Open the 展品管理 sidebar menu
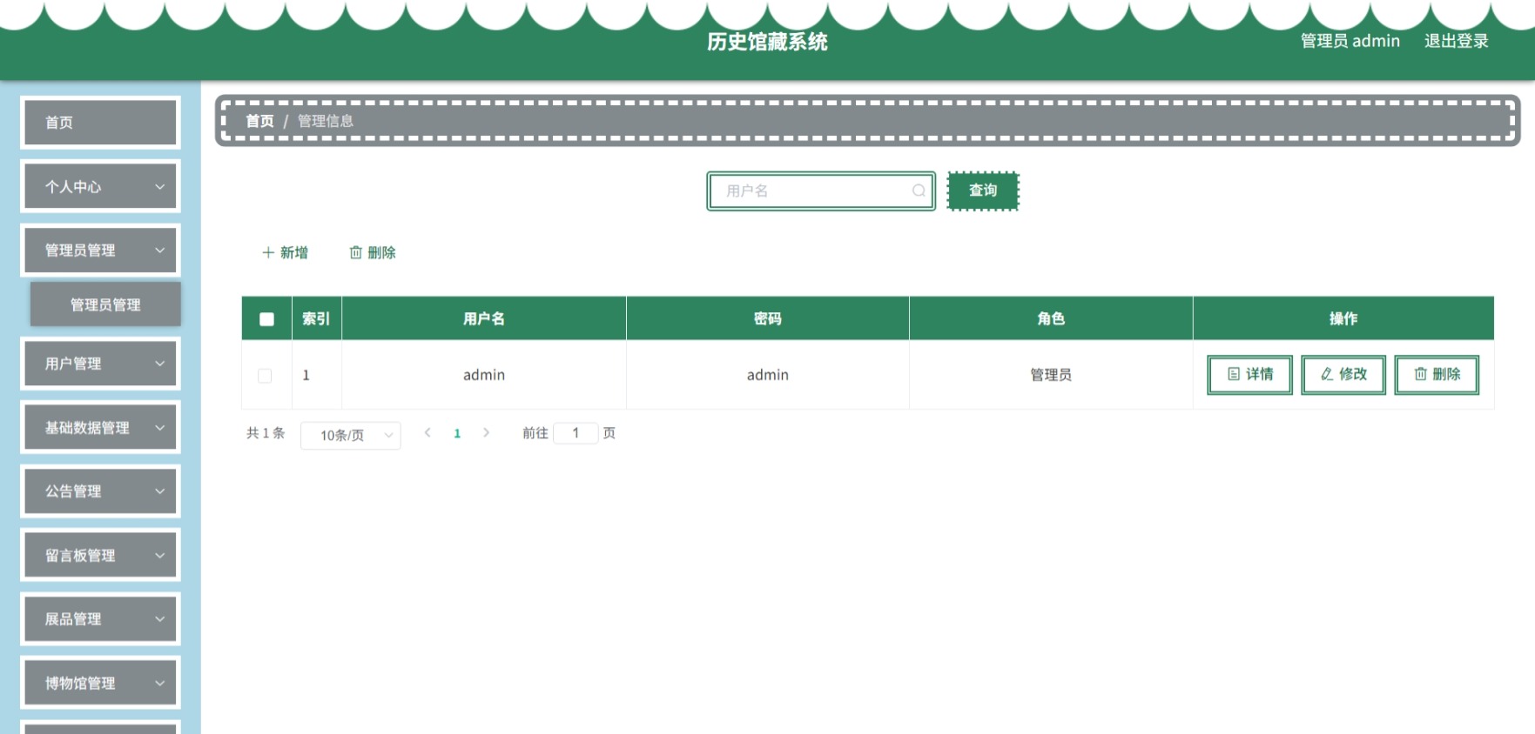The width and height of the screenshot is (1535, 734). pos(100,619)
